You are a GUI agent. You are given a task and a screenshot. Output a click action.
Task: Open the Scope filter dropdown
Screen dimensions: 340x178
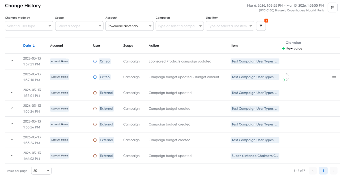79,26
